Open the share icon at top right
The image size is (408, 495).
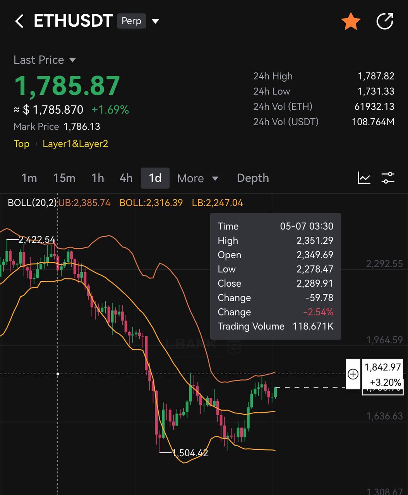pos(385,21)
